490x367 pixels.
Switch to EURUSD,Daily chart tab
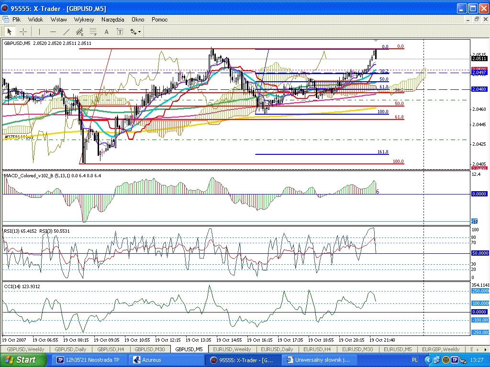(277, 349)
